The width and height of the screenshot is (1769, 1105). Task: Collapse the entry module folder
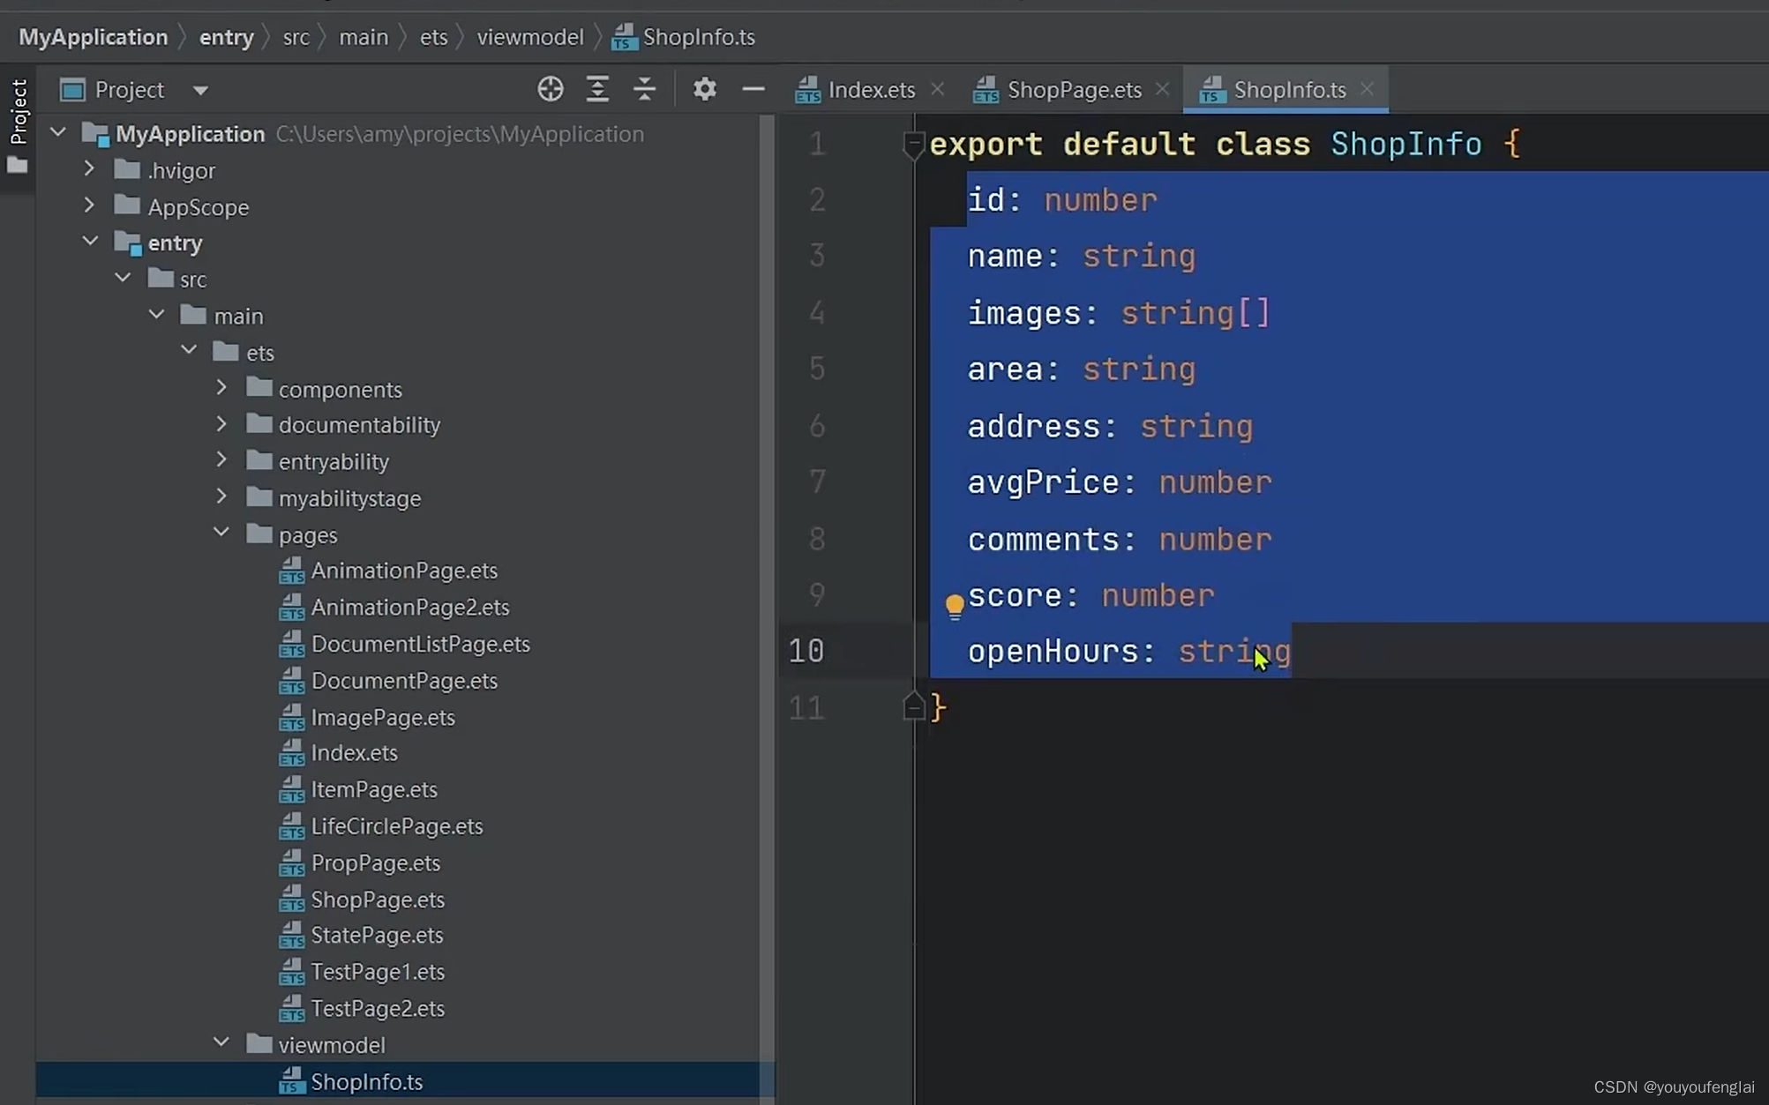[90, 241]
